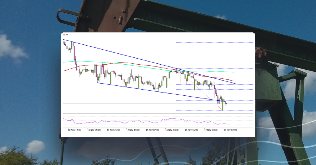Click the 15 Nov 23:00 axis label
Screen dimensions: 316x165
(x=172, y=130)
